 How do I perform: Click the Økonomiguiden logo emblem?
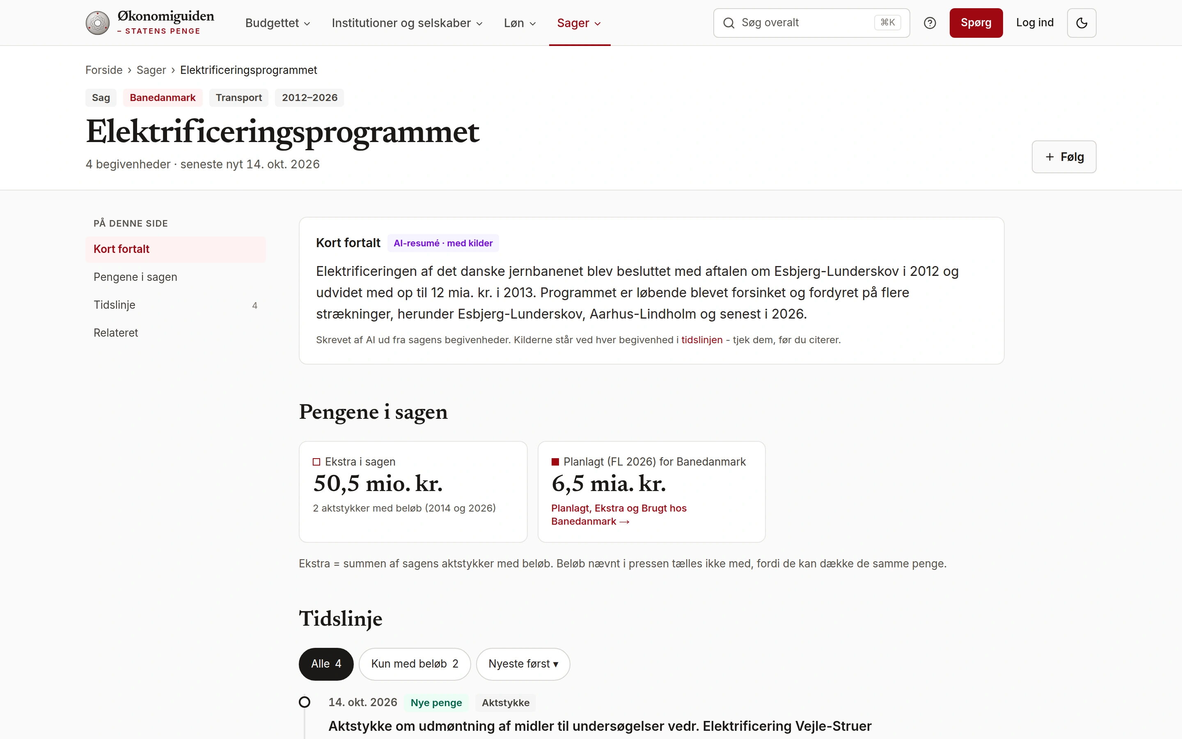98,23
